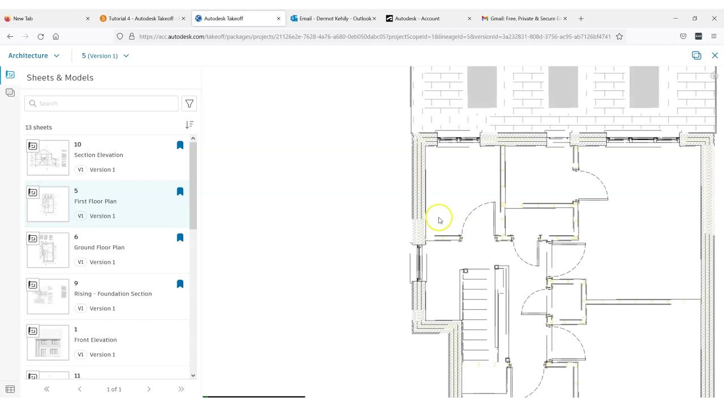Click the 1 of 1 page indicator
Viewport: 724px width, 407px height.
[114, 389]
